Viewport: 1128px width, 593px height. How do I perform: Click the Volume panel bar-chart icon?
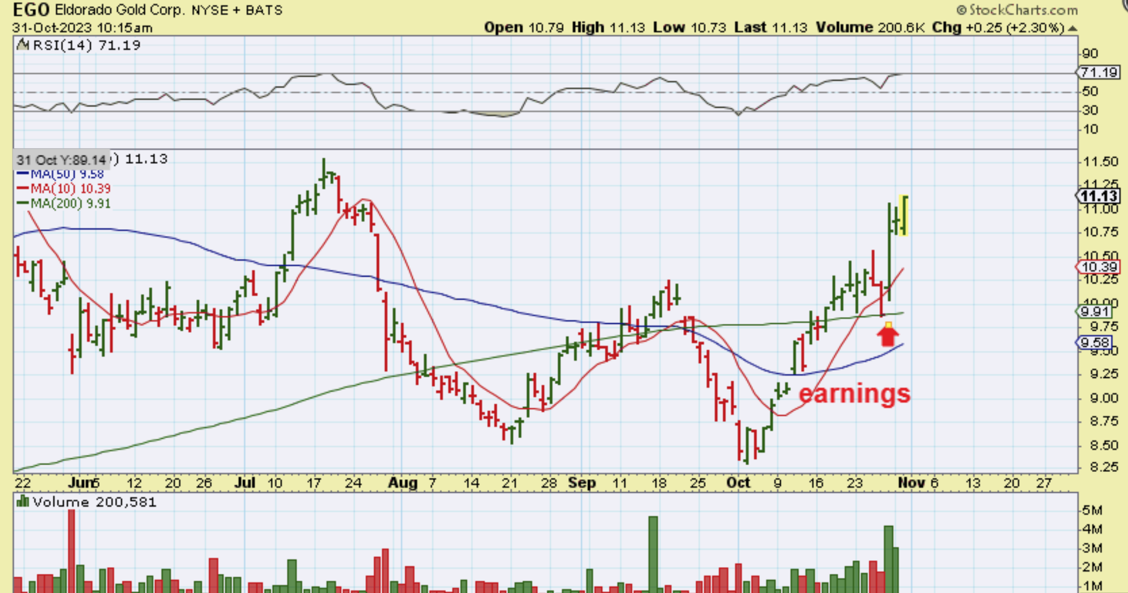pyautogui.click(x=23, y=501)
